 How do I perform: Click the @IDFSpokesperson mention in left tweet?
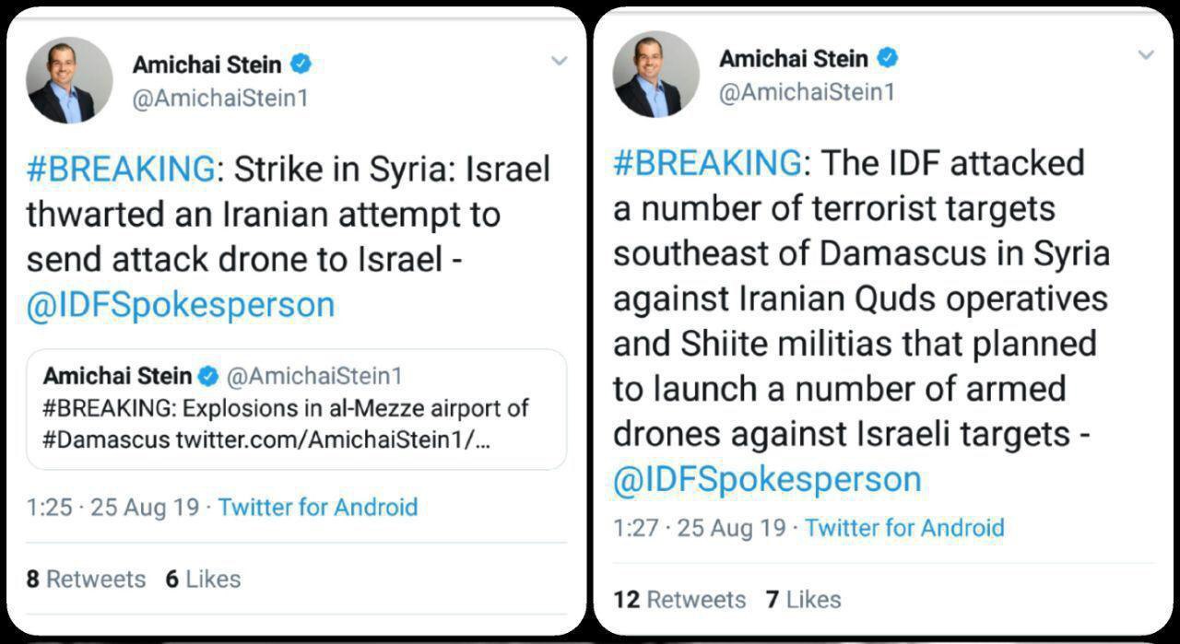click(181, 306)
